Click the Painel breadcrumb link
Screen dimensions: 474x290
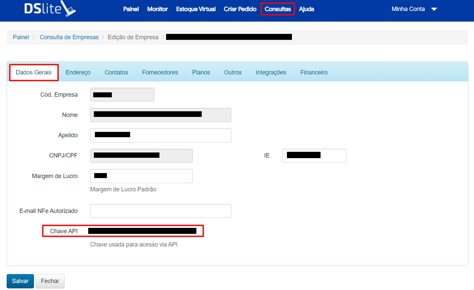point(21,37)
